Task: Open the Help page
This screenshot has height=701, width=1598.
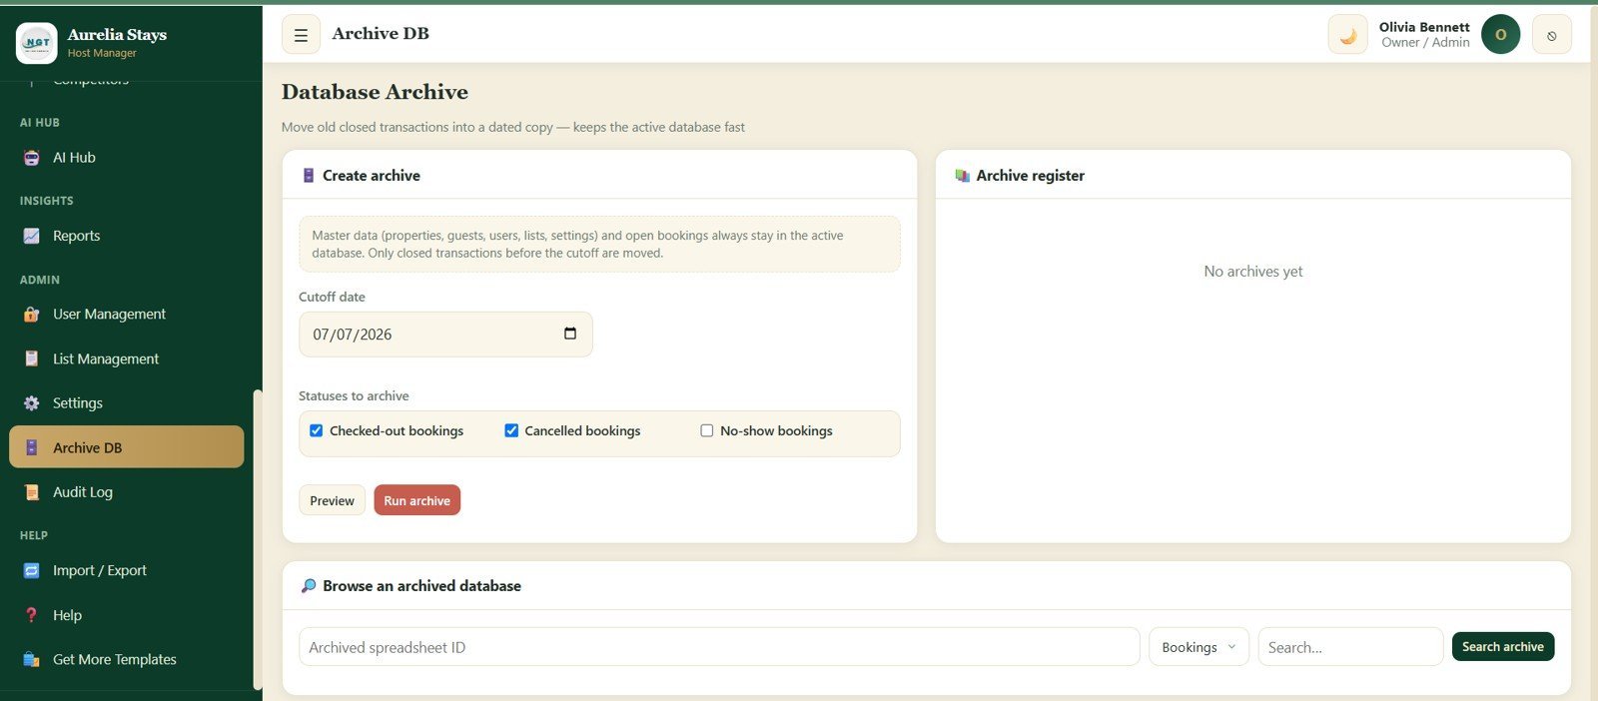Action: pyautogui.click(x=126, y=615)
